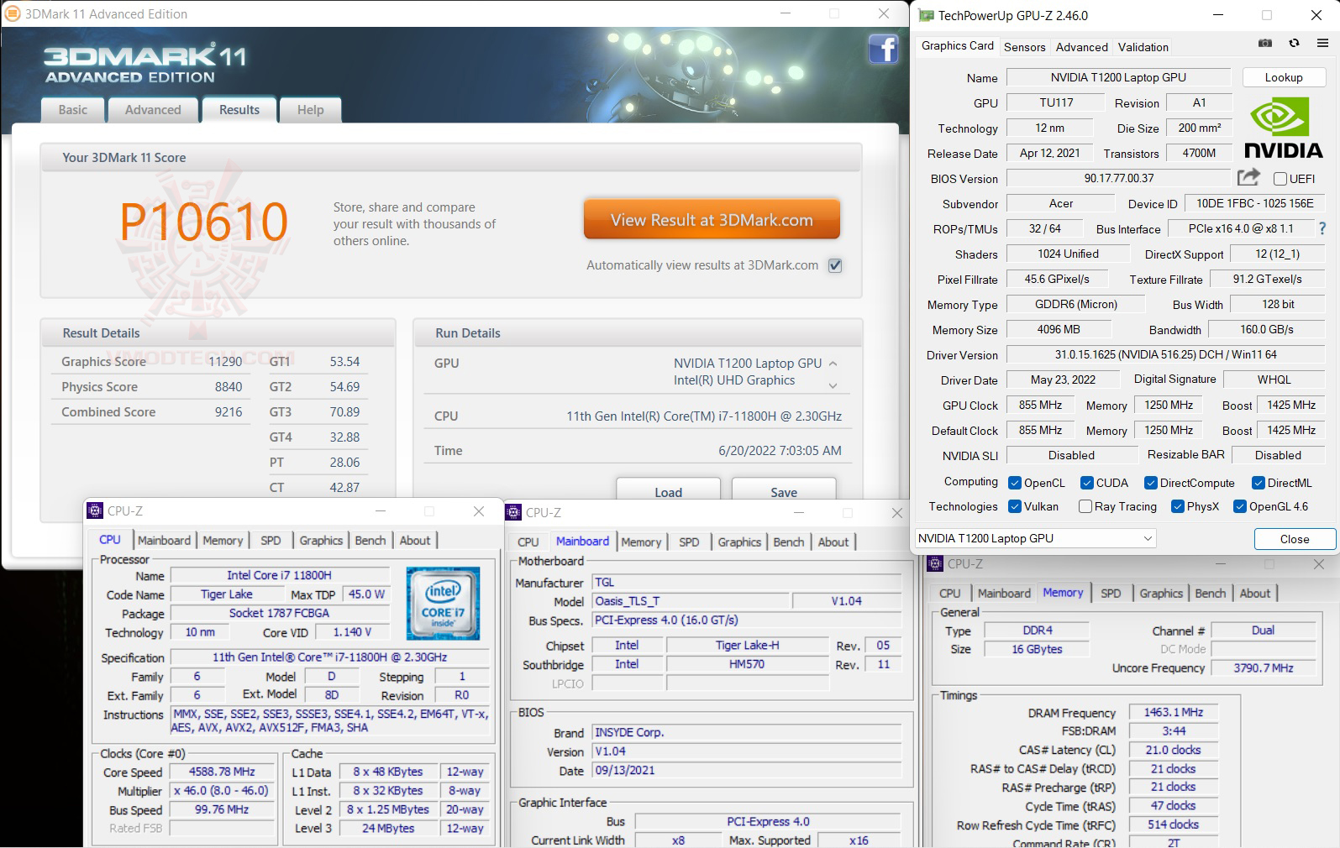Screen dimensions: 1340x848
Task: Switch to the Basic tab in 3DMark
Action: 73,110
